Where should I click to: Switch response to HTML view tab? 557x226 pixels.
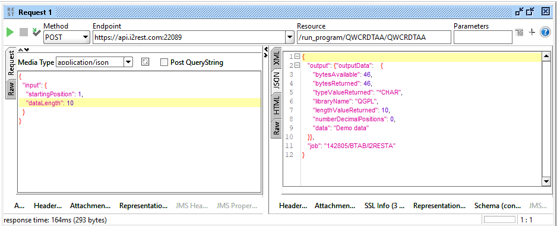coord(276,105)
